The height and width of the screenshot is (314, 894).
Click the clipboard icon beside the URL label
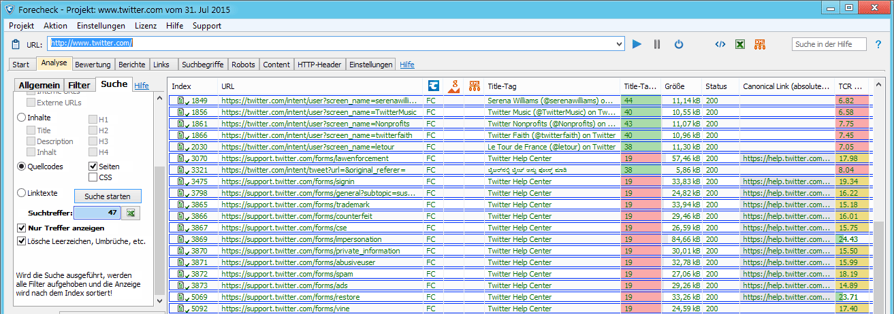point(16,44)
